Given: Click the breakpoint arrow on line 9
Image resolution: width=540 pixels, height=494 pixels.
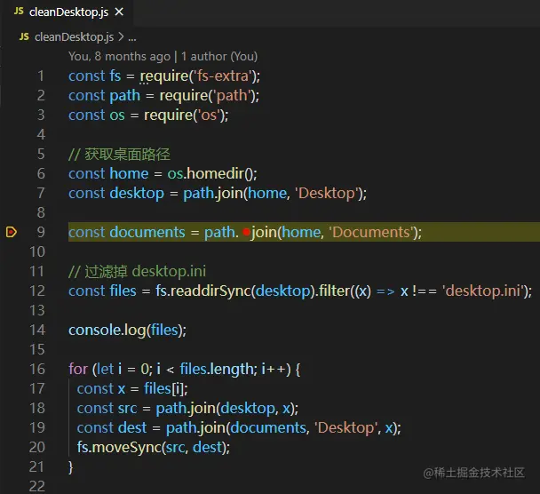Looking at the screenshot, I should point(11,232).
